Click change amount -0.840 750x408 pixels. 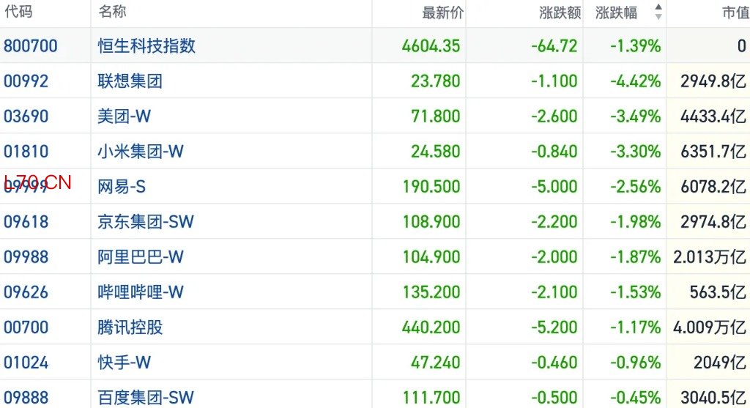tap(554, 151)
